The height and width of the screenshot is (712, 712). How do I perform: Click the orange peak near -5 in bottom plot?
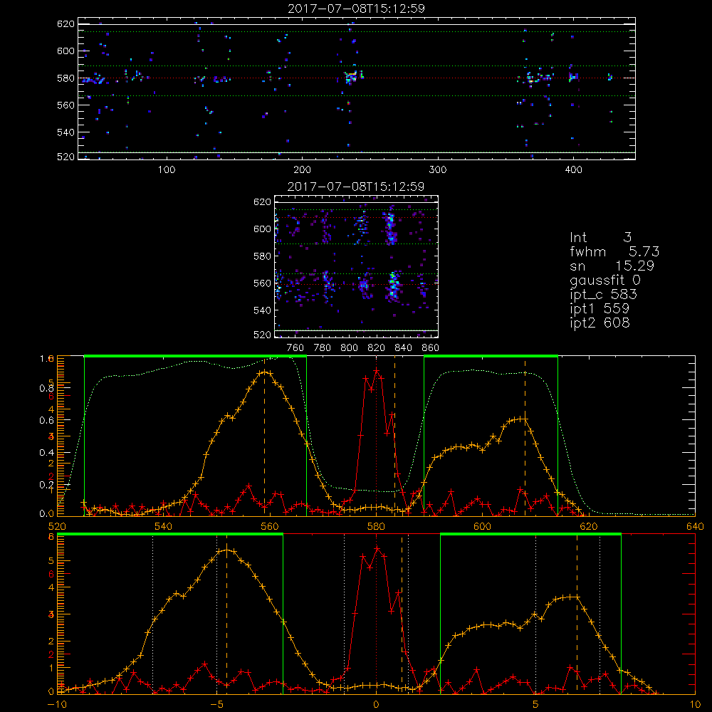pos(227,550)
